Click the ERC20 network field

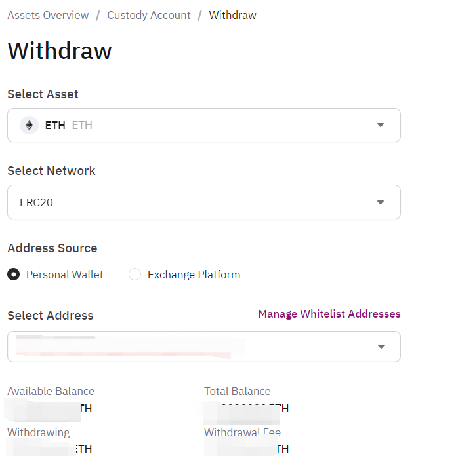(204, 202)
